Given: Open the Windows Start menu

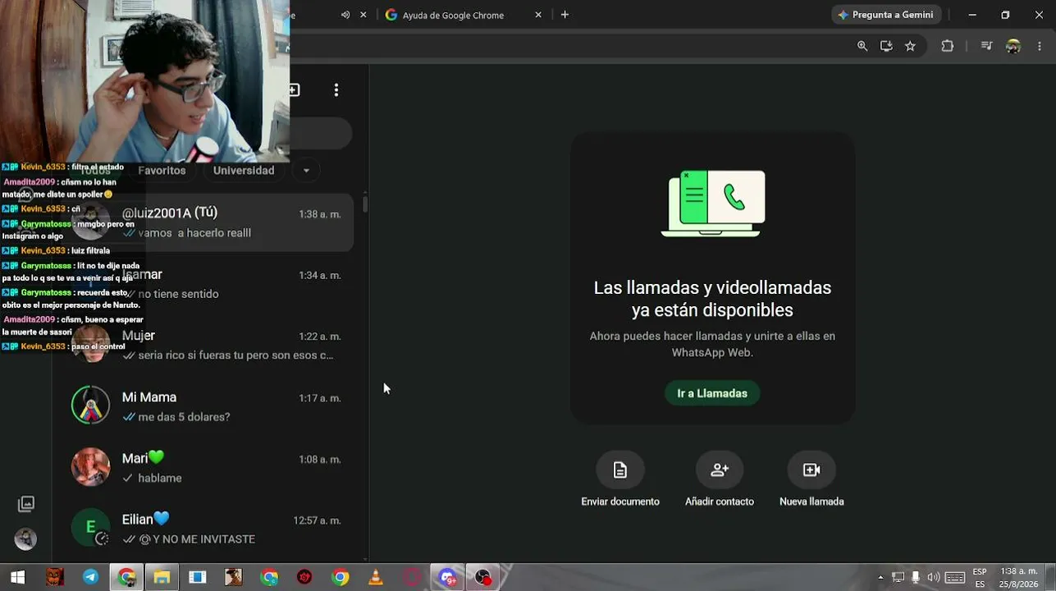Looking at the screenshot, I should coord(17,577).
